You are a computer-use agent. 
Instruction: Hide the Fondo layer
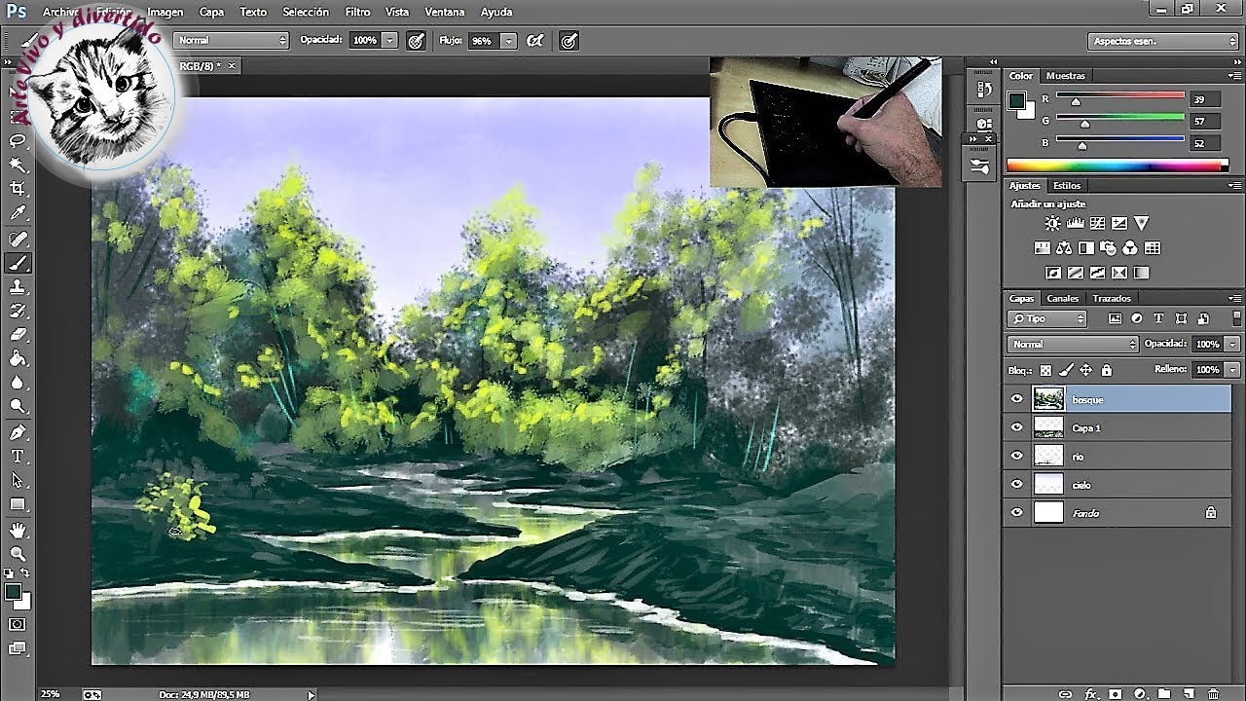coord(1017,512)
